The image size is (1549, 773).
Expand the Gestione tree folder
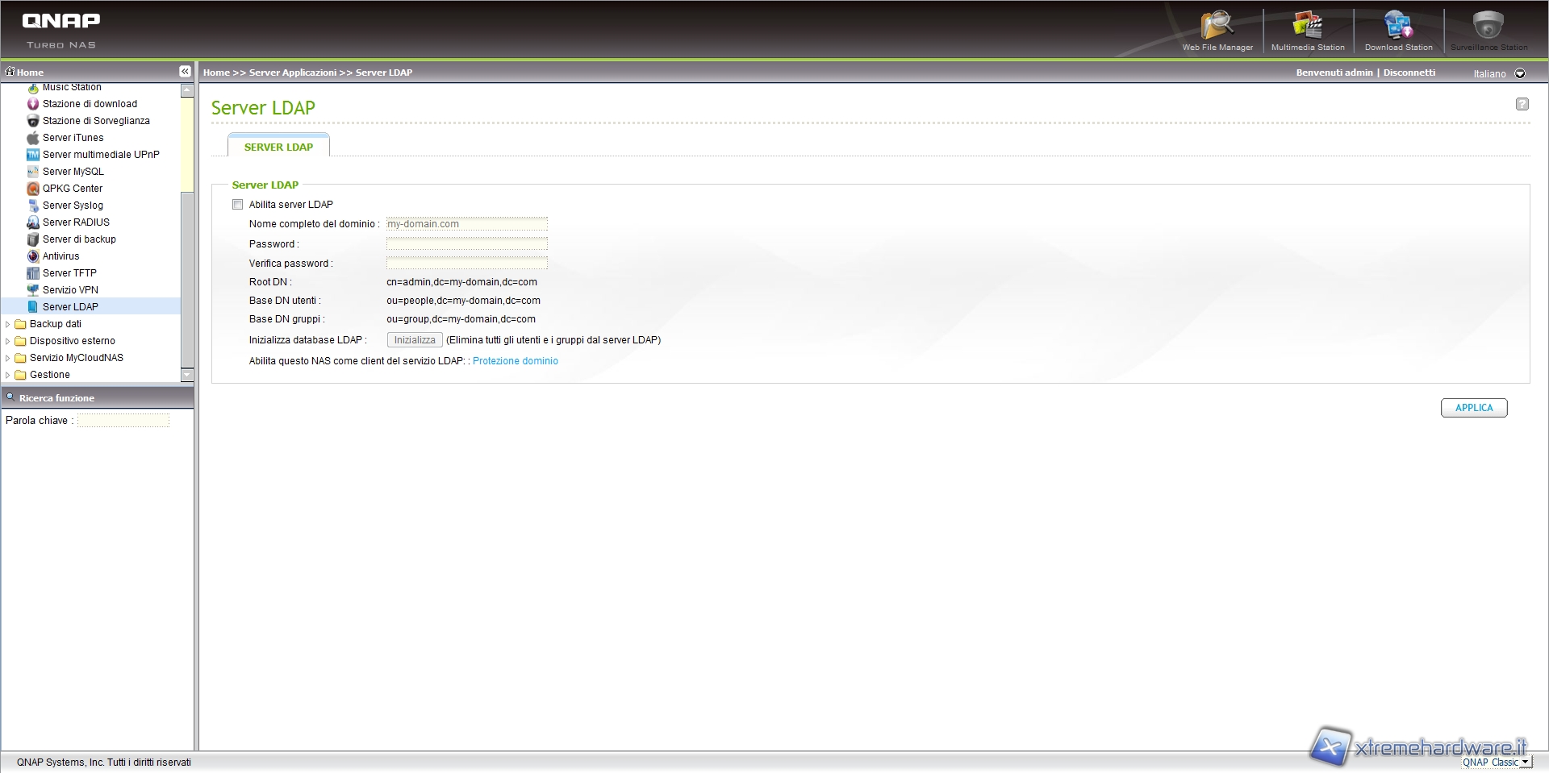[x=8, y=375]
